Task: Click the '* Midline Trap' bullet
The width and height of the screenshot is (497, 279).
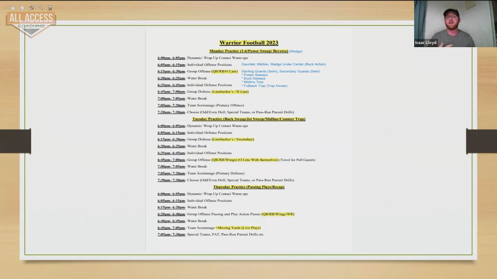Action: coord(252,82)
